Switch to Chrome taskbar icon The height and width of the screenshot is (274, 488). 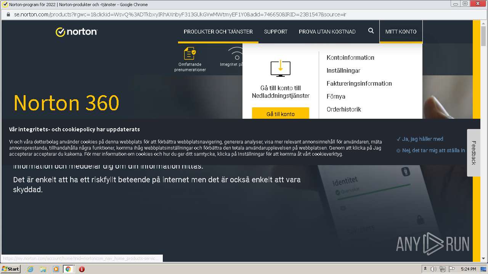(x=68, y=269)
